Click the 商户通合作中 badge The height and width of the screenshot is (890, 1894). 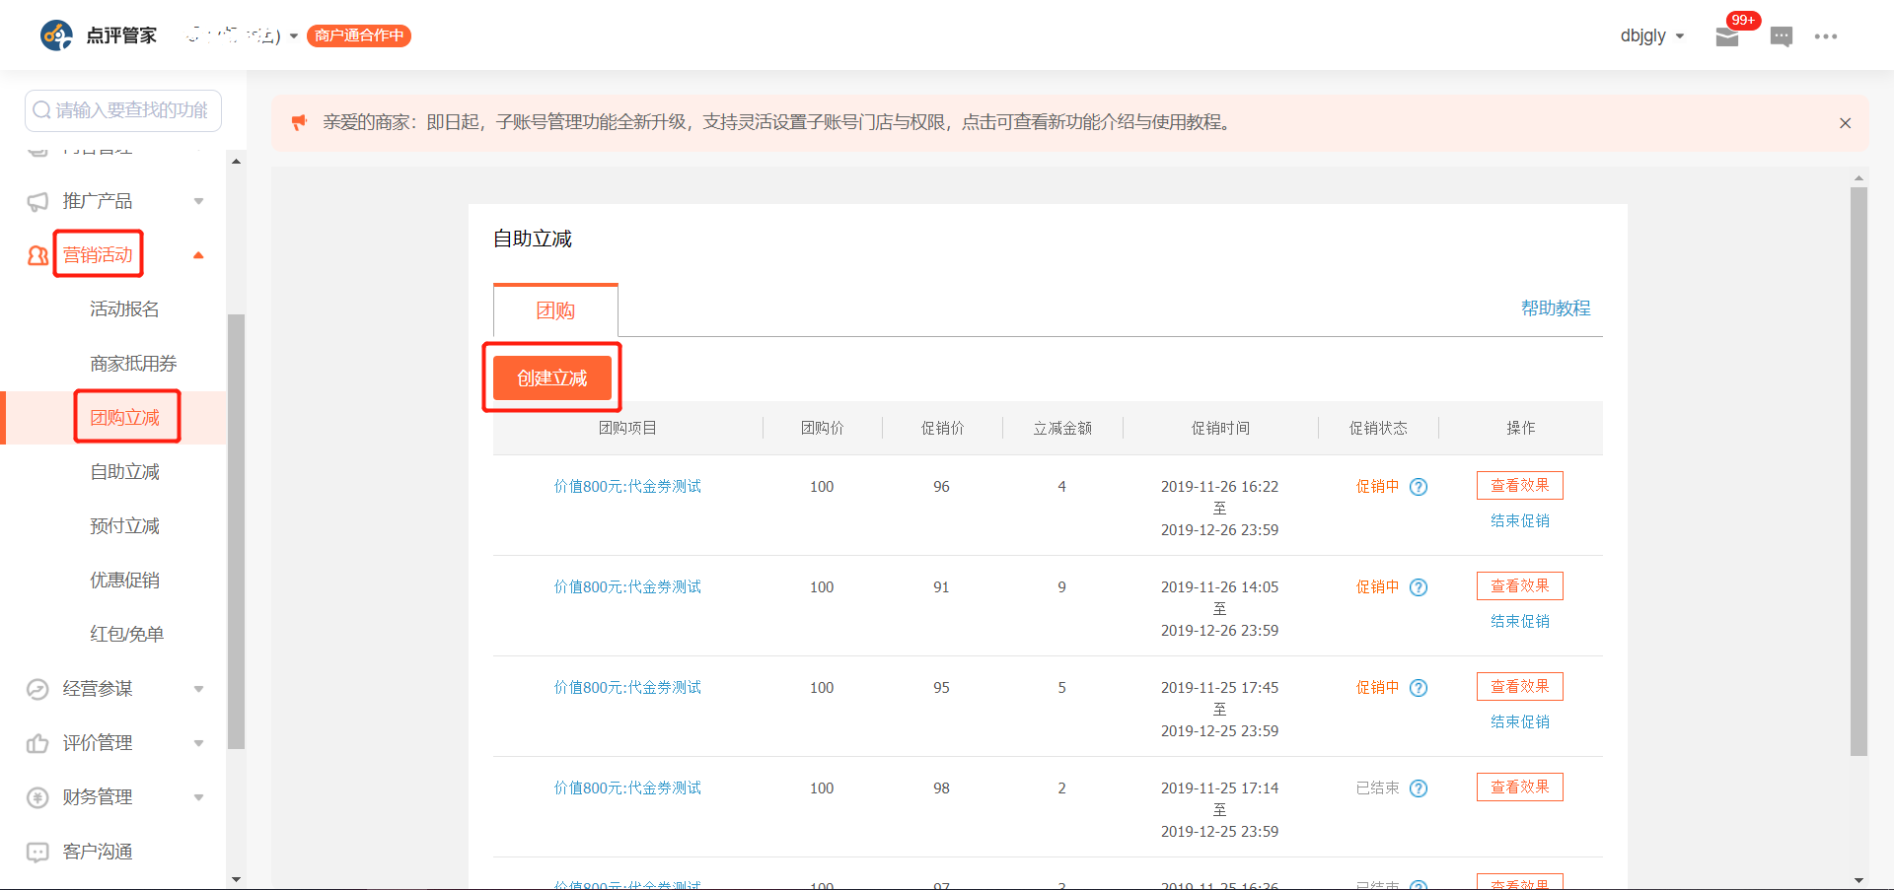[359, 35]
